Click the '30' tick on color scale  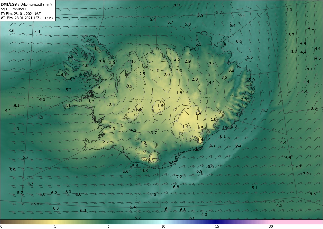[x=271, y=226]
